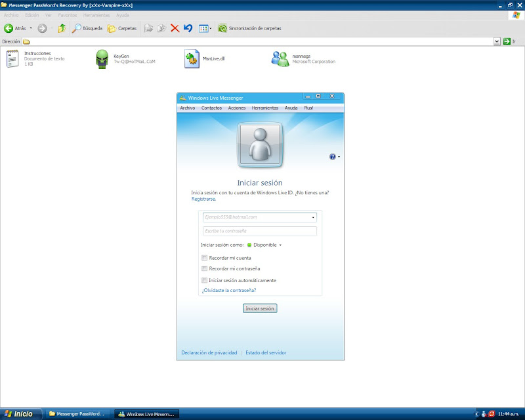
Task: Click the red tray icon
Action: click(492, 414)
